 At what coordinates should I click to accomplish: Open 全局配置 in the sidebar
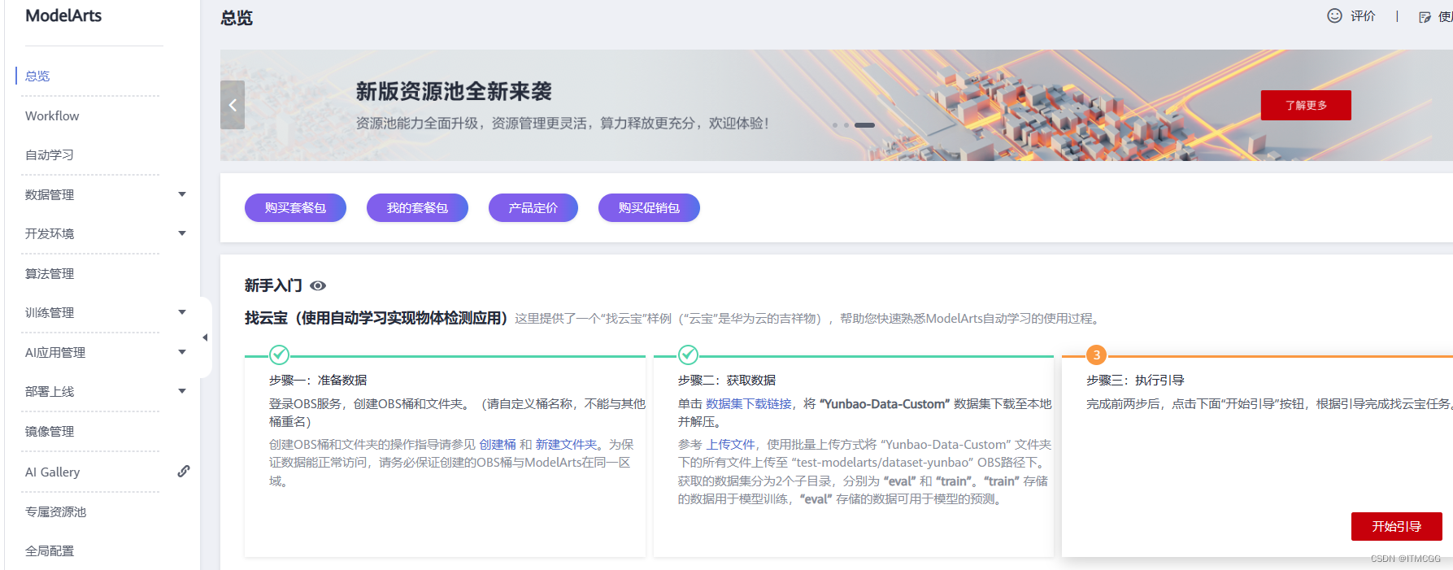click(50, 550)
